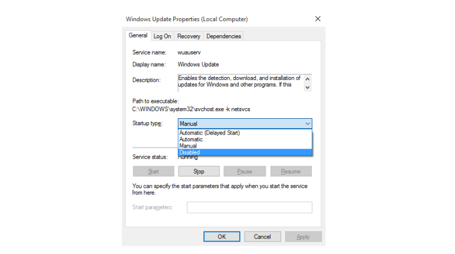Image resolution: width=455 pixels, height=254 pixels.
Task: Click the greyed Start service button
Action: click(153, 171)
